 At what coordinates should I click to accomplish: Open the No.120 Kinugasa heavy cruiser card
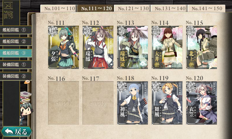(x=202, y=103)
